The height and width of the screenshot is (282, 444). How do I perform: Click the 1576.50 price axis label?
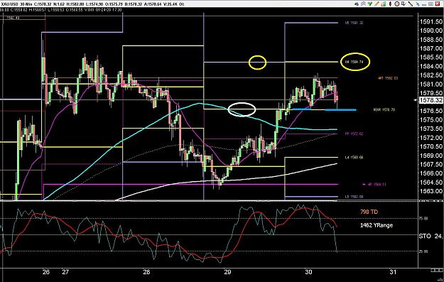tap(431, 111)
